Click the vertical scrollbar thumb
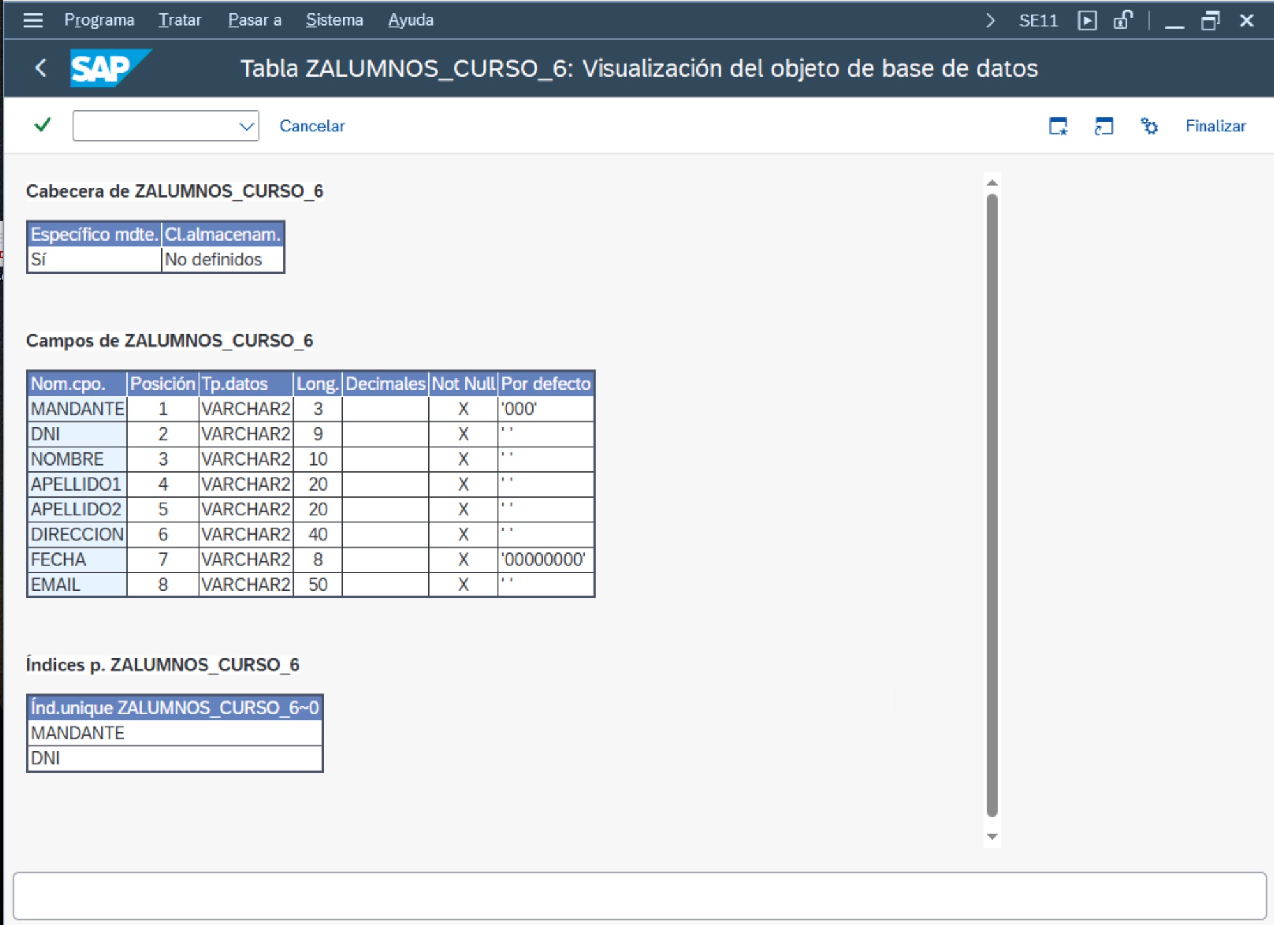 (x=992, y=504)
